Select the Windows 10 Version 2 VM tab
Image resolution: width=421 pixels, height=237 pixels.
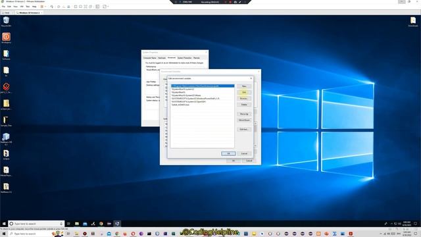point(29,13)
